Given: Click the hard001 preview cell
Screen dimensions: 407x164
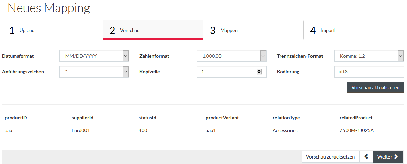Looking at the screenshot, I should pos(81,130).
